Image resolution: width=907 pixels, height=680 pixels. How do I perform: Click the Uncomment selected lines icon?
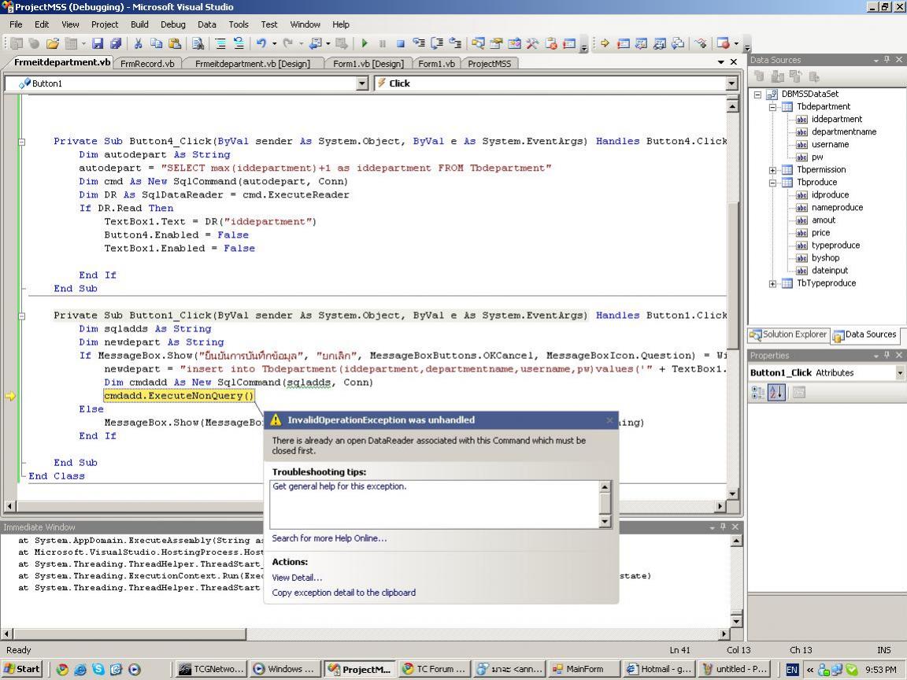[x=239, y=43]
